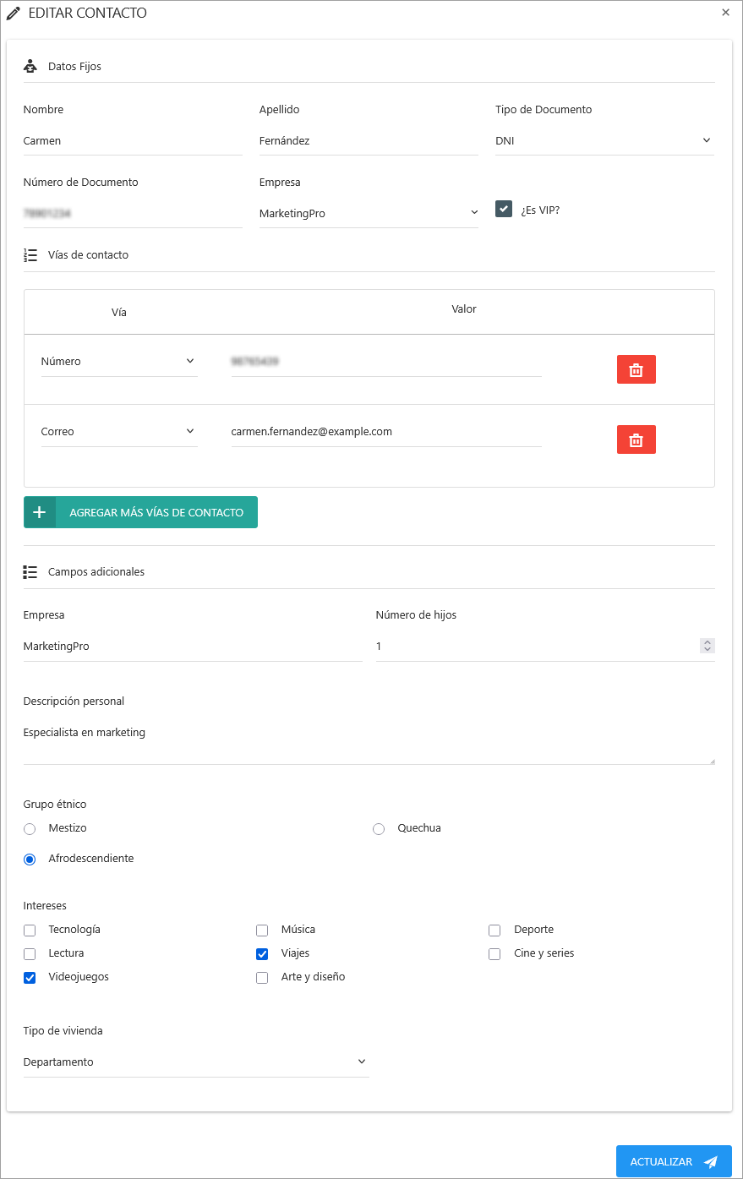This screenshot has width=743, height=1179.
Task: Click into the Descripción personal text area
Action: 369,742
